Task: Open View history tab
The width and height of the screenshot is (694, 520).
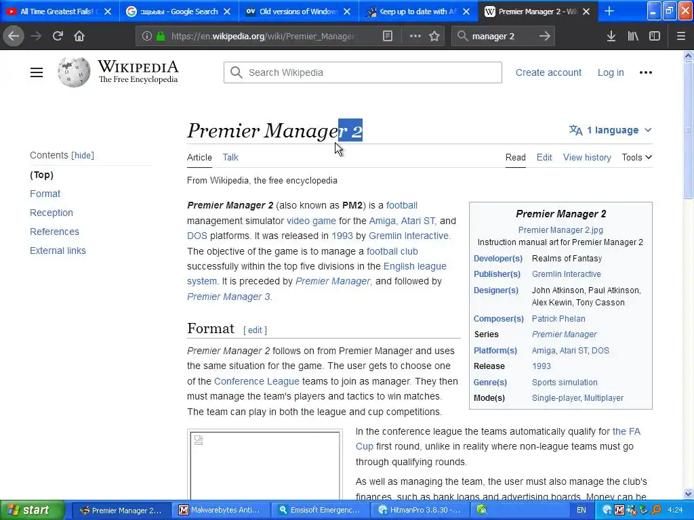Action: coord(587,157)
